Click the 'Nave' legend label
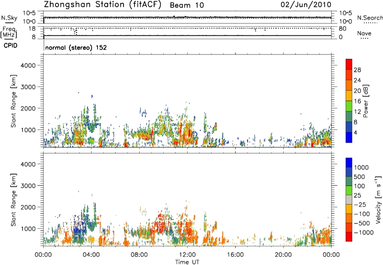This screenshot has width=383, height=265. pyautogui.click(x=364, y=33)
